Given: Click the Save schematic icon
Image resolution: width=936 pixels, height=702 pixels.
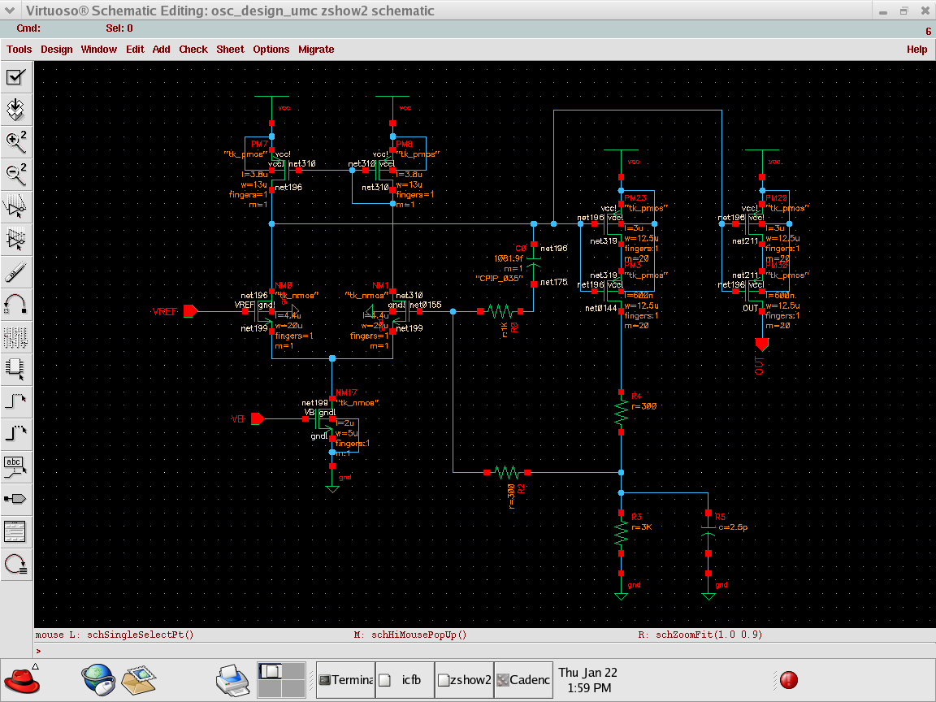Looking at the screenshot, I should (16, 109).
